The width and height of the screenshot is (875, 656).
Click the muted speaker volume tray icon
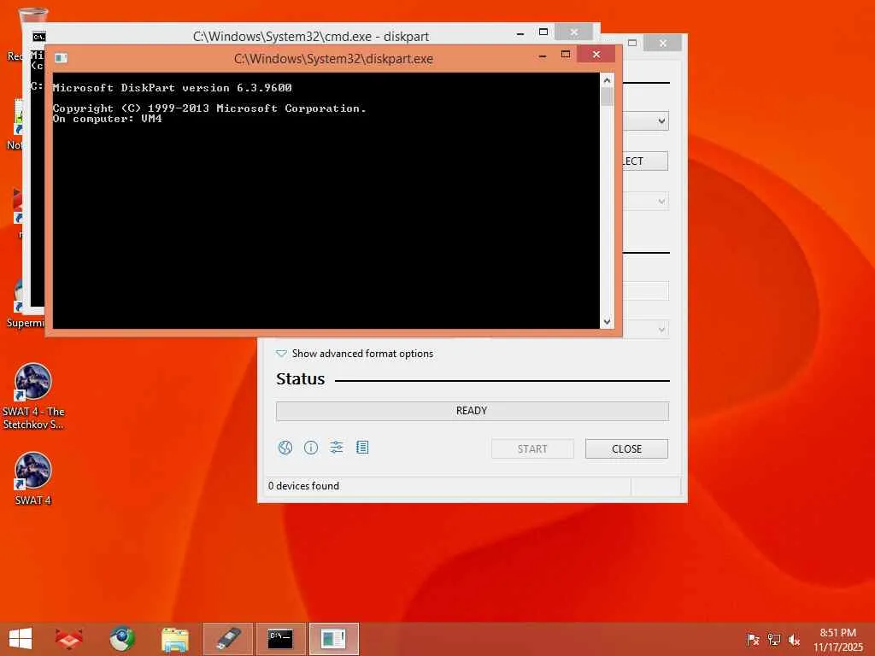click(794, 639)
